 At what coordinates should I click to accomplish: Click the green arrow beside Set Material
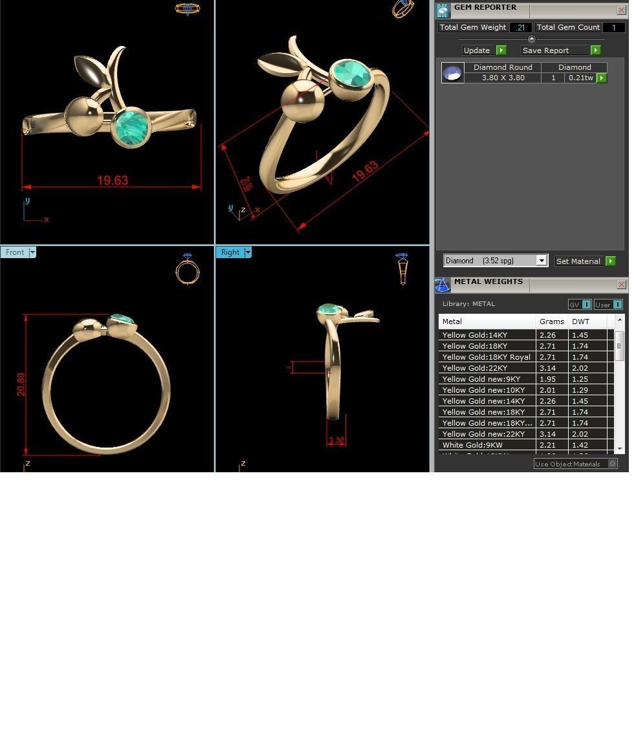coord(611,261)
